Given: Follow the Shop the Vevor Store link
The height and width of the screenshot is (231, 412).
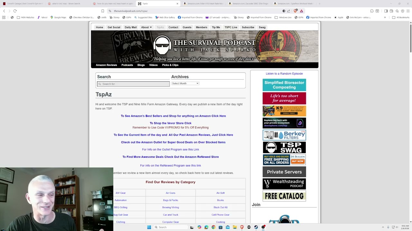Looking at the screenshot, I should 171,123.
